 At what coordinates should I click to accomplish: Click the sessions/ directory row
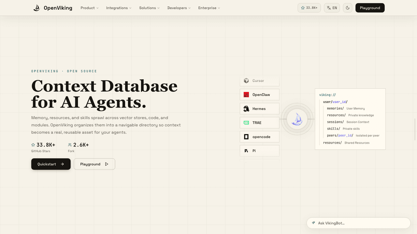348,122
